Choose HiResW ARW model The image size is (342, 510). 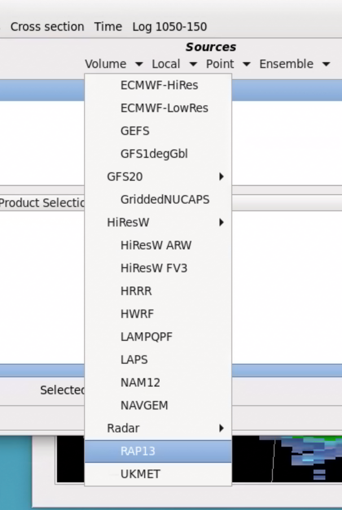pos(159,245)
